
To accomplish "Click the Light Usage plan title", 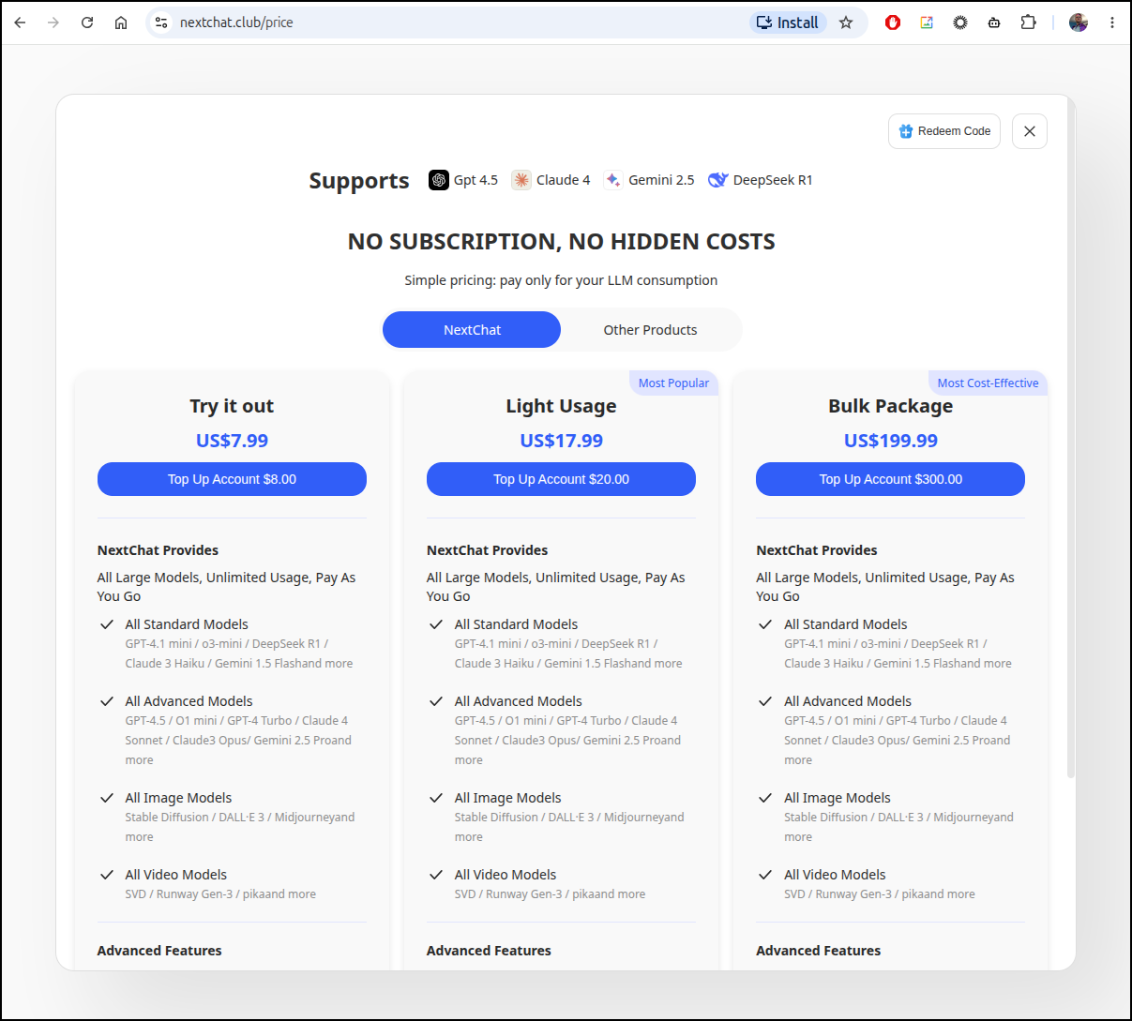I will pyautogui.click(x=561, y=406).
